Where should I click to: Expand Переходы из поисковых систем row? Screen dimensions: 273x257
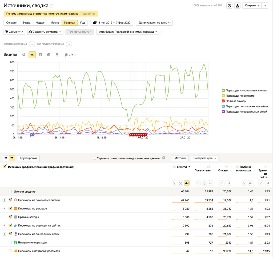pos(4,200)
